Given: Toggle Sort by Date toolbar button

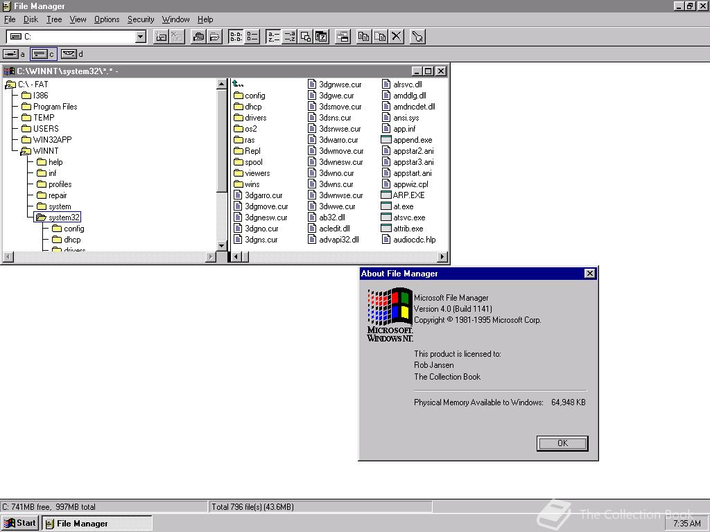Looking at the screenshot, I should [x=322, y=37].
